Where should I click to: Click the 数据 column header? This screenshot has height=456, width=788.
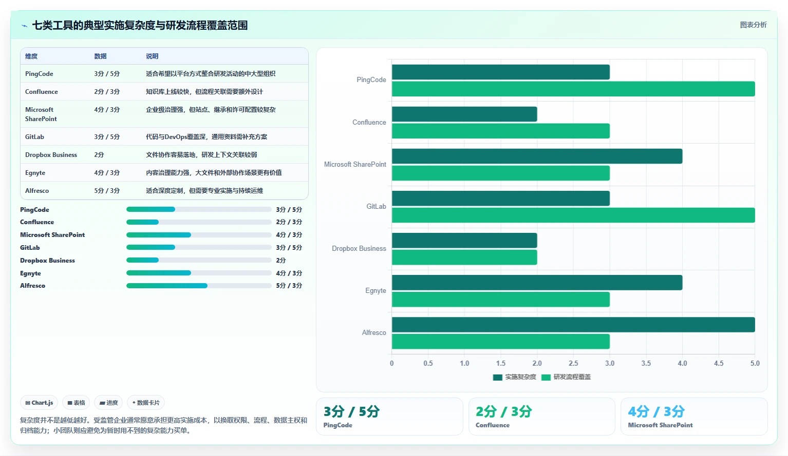[100, 56]
